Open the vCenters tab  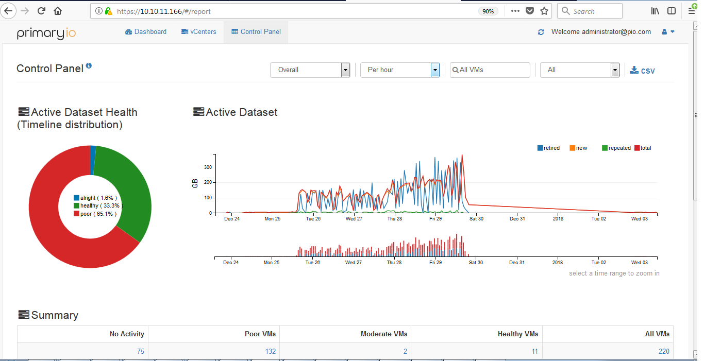[199, 32]
